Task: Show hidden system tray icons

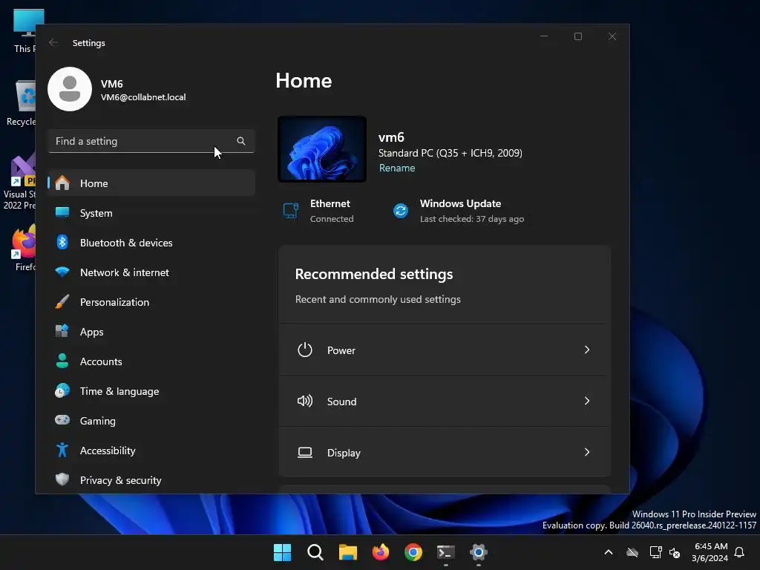Action: tap(609, 552)
